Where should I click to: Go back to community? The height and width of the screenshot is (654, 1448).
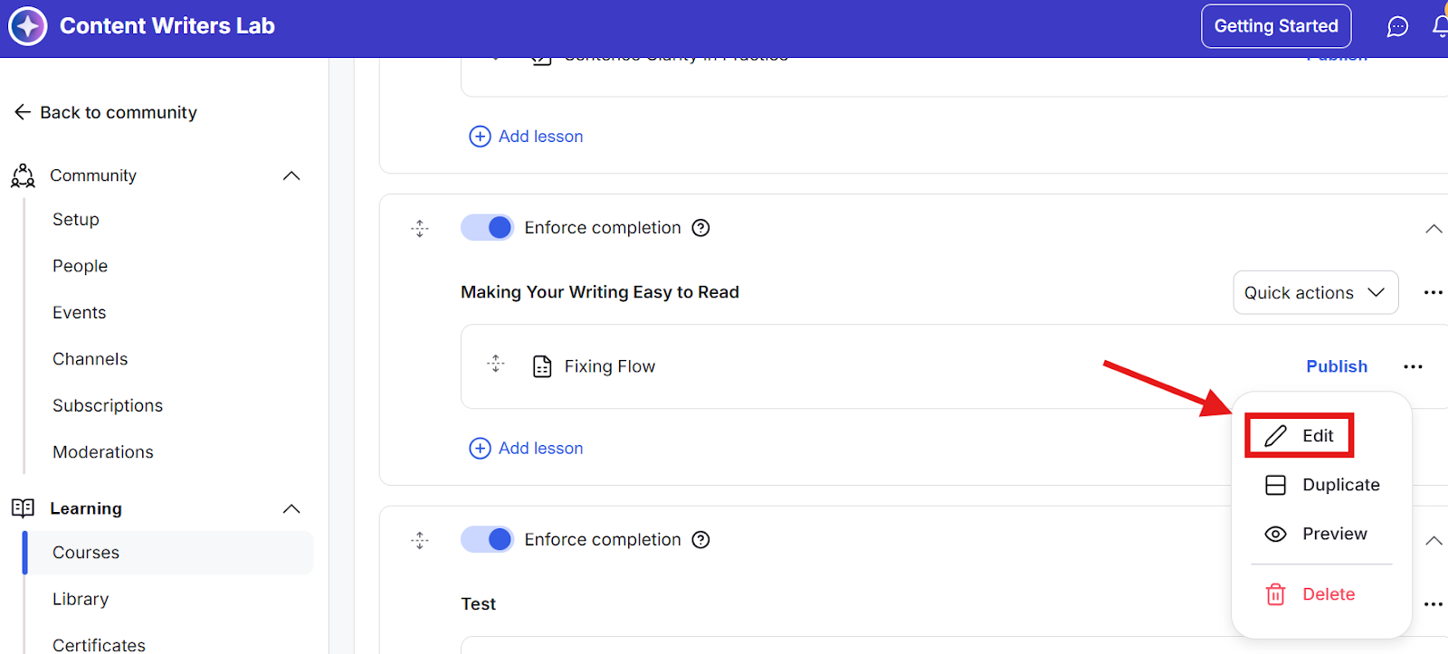point(105,112)
